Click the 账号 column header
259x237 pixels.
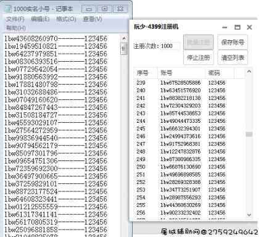coord(181,73)
